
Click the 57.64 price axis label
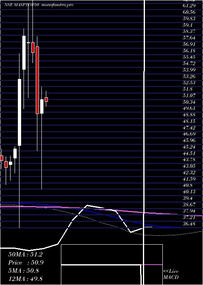189,38
